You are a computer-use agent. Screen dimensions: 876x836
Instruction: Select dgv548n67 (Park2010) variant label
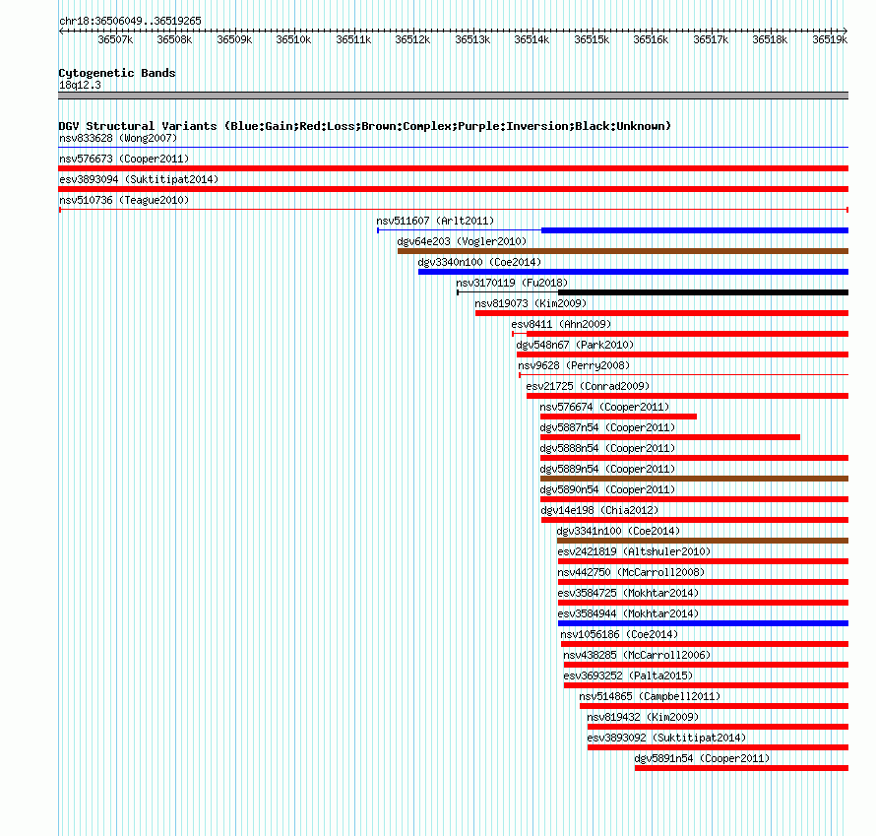coord(576,345)
